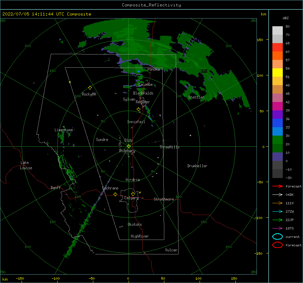
Task: Click the Banff town label
Action: (56, 187)
